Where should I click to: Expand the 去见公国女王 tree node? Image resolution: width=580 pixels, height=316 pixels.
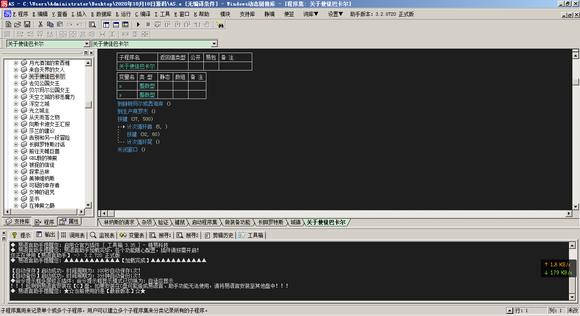click(x=16, y=83)
